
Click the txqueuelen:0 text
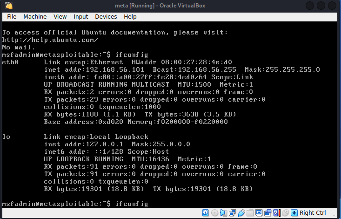[123, 182]
